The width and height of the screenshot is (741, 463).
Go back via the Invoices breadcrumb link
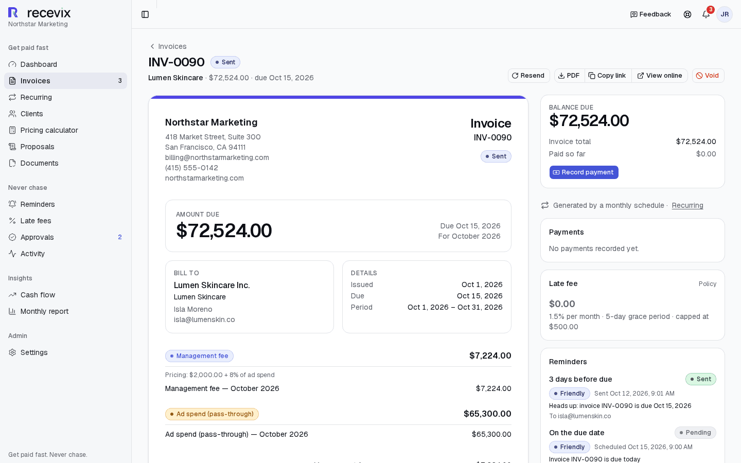tap(168, 46)
